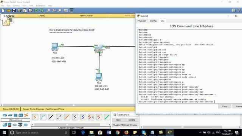Click the Switch0 device in workspace

[x=99, y=47]
